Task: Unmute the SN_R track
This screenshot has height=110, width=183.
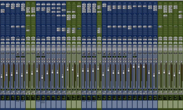Action: coord(80,62)
